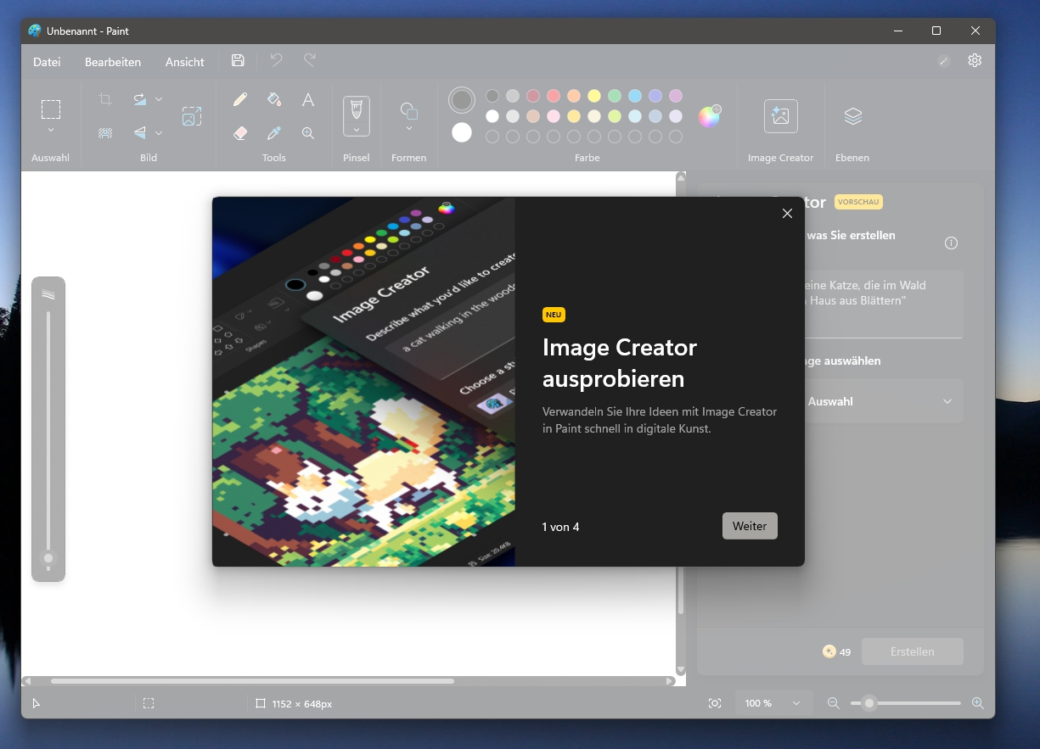Open the Settings gear icon
The image size is (1040, 749).
tap(975, 61)
